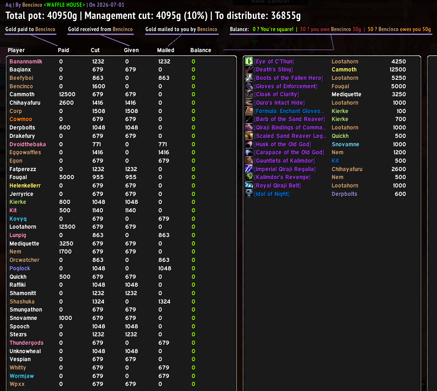Select the Cammoth player name in roster

[22, 95]
